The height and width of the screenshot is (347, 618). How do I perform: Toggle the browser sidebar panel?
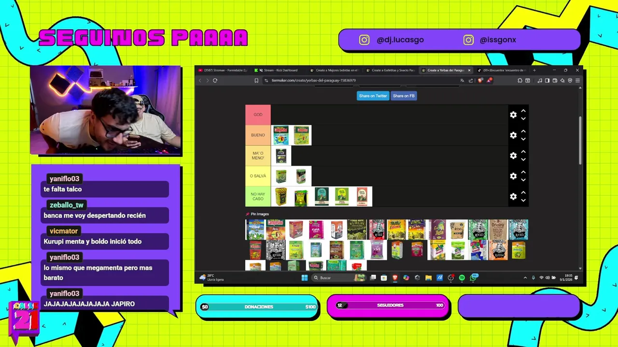(x=547, y=80)
